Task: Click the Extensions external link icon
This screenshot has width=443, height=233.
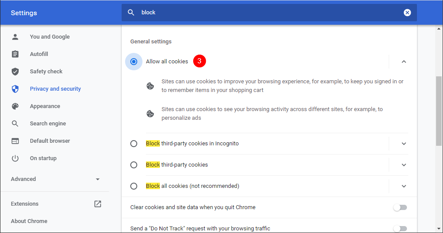Action: tap(98, 204)
